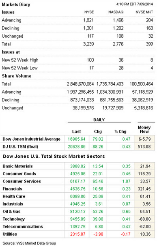This screenshot has height=247, width=157.
Task: Select the Consumer Goods sector
Action: 19,174
